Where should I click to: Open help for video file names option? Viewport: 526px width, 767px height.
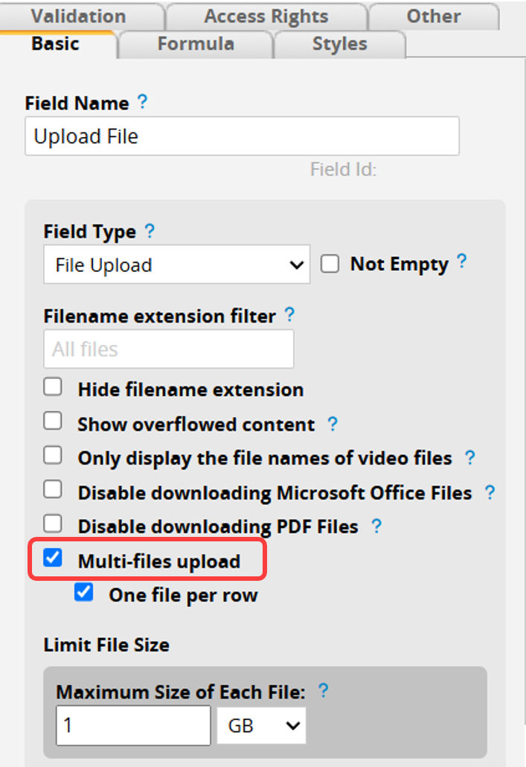pos(469,457)
